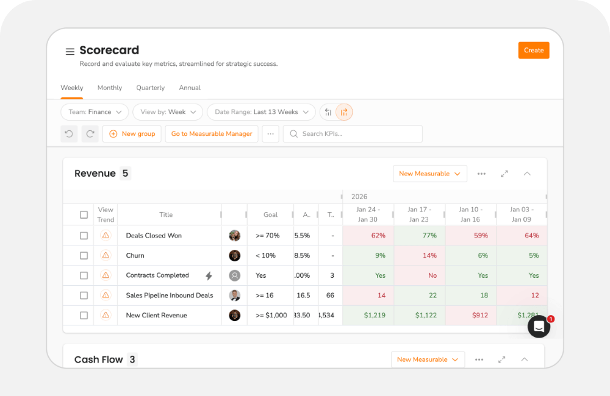Open Go to Measurable Manager

click(x=211, y=133)
